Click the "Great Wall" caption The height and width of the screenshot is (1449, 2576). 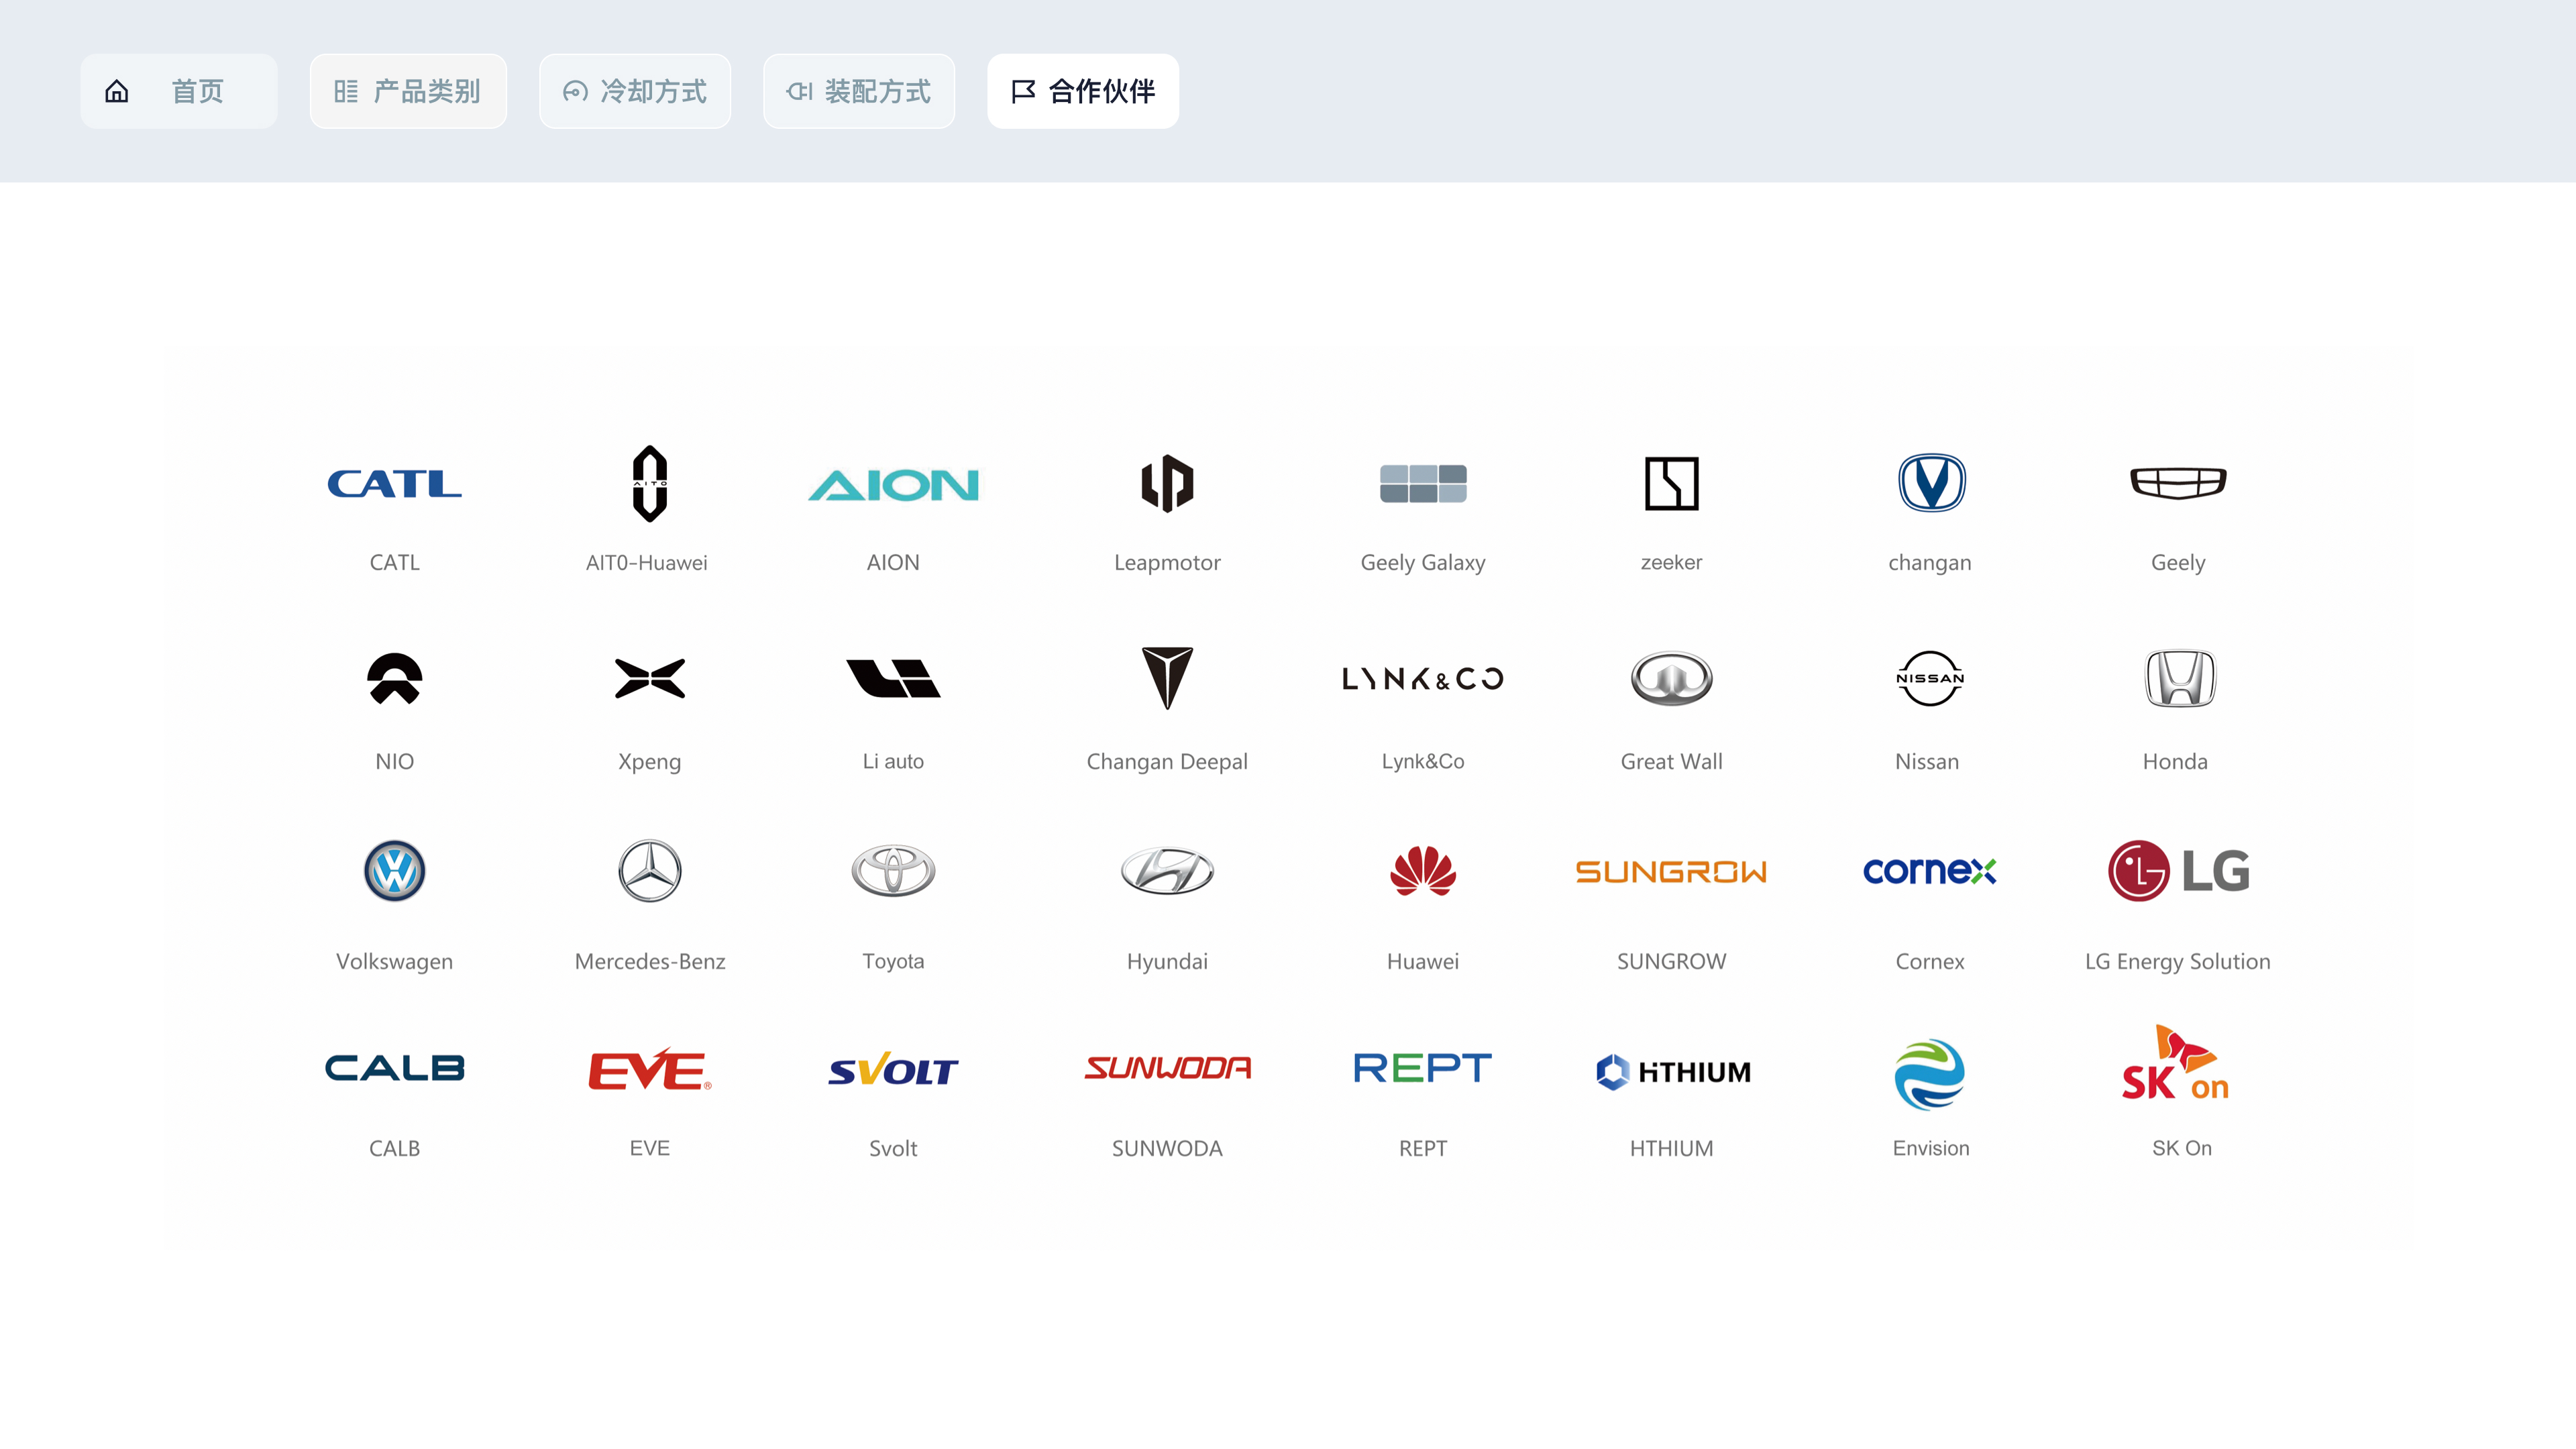(x=1671, y=761)
